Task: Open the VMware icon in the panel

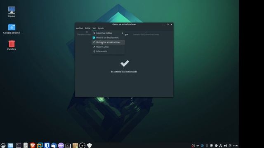Action: coord(40,145)
